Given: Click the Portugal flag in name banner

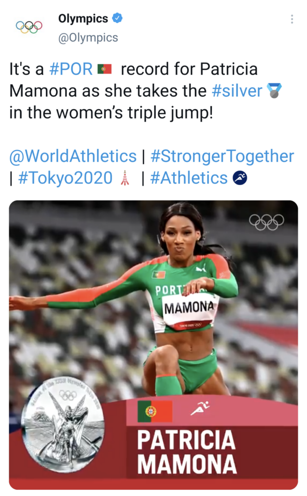Looking at the screenshot, I should [155, 411].
